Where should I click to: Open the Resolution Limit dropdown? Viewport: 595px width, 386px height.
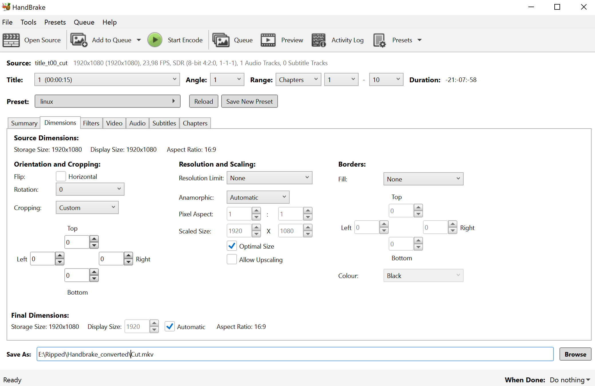coord(269,178)
